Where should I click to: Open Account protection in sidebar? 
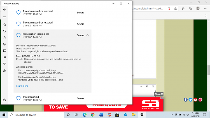5,37
